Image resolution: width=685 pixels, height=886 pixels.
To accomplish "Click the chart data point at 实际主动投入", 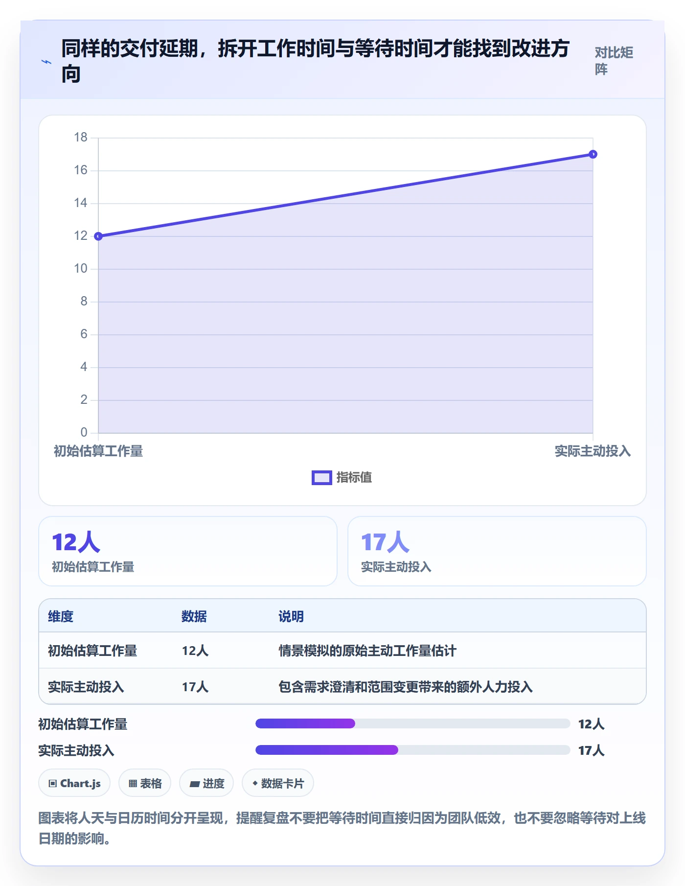I will click(593, 154).
